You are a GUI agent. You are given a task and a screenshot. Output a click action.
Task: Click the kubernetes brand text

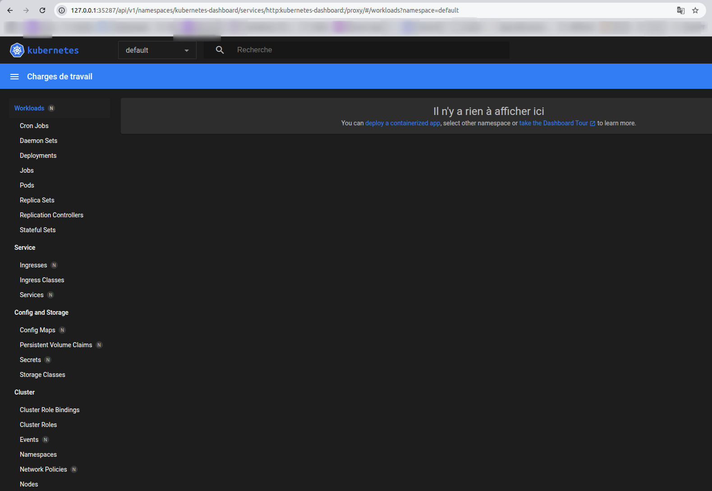(53, 50)
